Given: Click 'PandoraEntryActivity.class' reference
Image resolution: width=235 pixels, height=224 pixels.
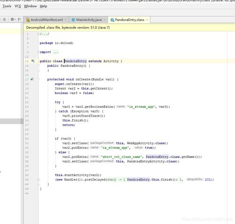Looking at the screenshot, I should (151, 161).
